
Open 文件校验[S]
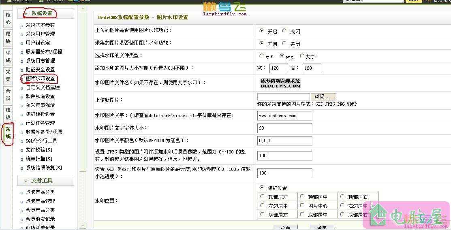click(x=39, y=150)
